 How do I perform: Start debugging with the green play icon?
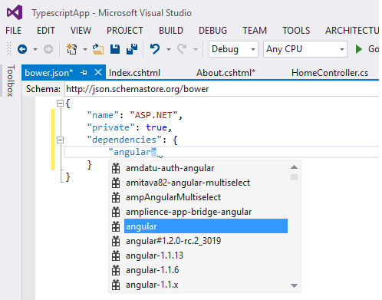tap(359, 49)
